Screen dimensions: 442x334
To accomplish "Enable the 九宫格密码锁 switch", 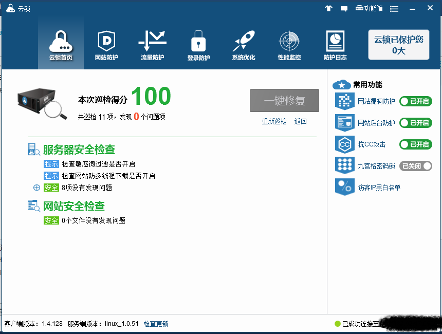I will click(415, 166).
